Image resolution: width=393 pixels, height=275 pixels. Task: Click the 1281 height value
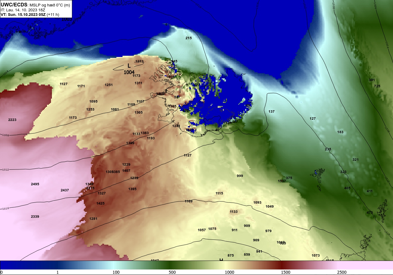click(93, 219)
